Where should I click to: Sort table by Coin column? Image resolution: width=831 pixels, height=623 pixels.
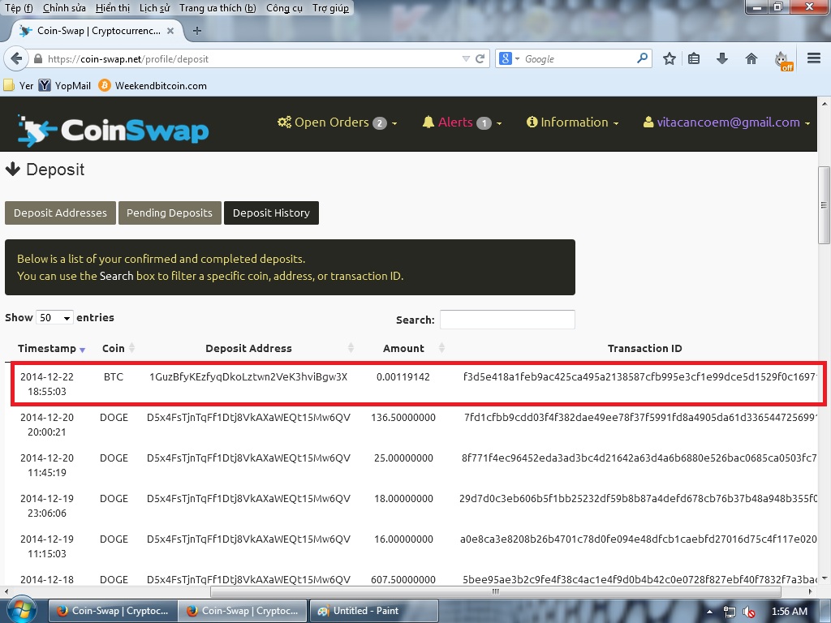[x=118, y=349]
